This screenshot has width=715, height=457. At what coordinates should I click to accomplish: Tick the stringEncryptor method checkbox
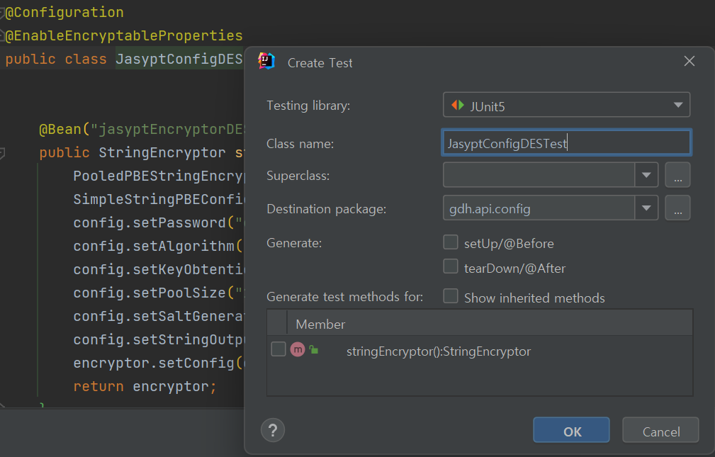(x=278, y=349)
